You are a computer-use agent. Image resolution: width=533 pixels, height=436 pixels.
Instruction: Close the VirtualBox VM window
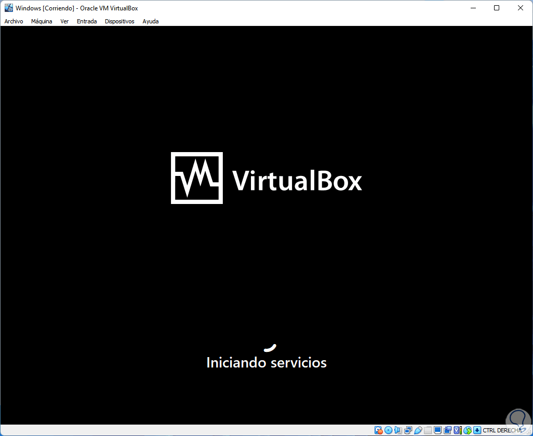[x=521, y=8]
